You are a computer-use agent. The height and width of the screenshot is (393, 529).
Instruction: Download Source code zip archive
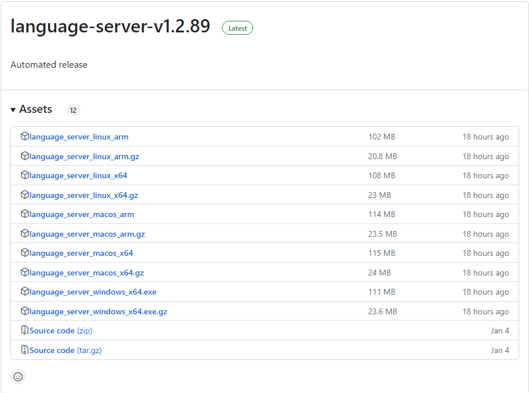(x=60, y=330)
